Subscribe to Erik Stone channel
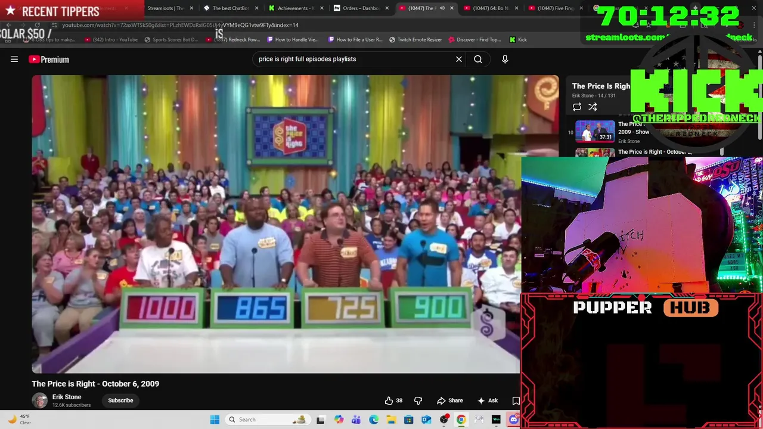763x429 pixels. pyautogui.click(x=120, y=400)
